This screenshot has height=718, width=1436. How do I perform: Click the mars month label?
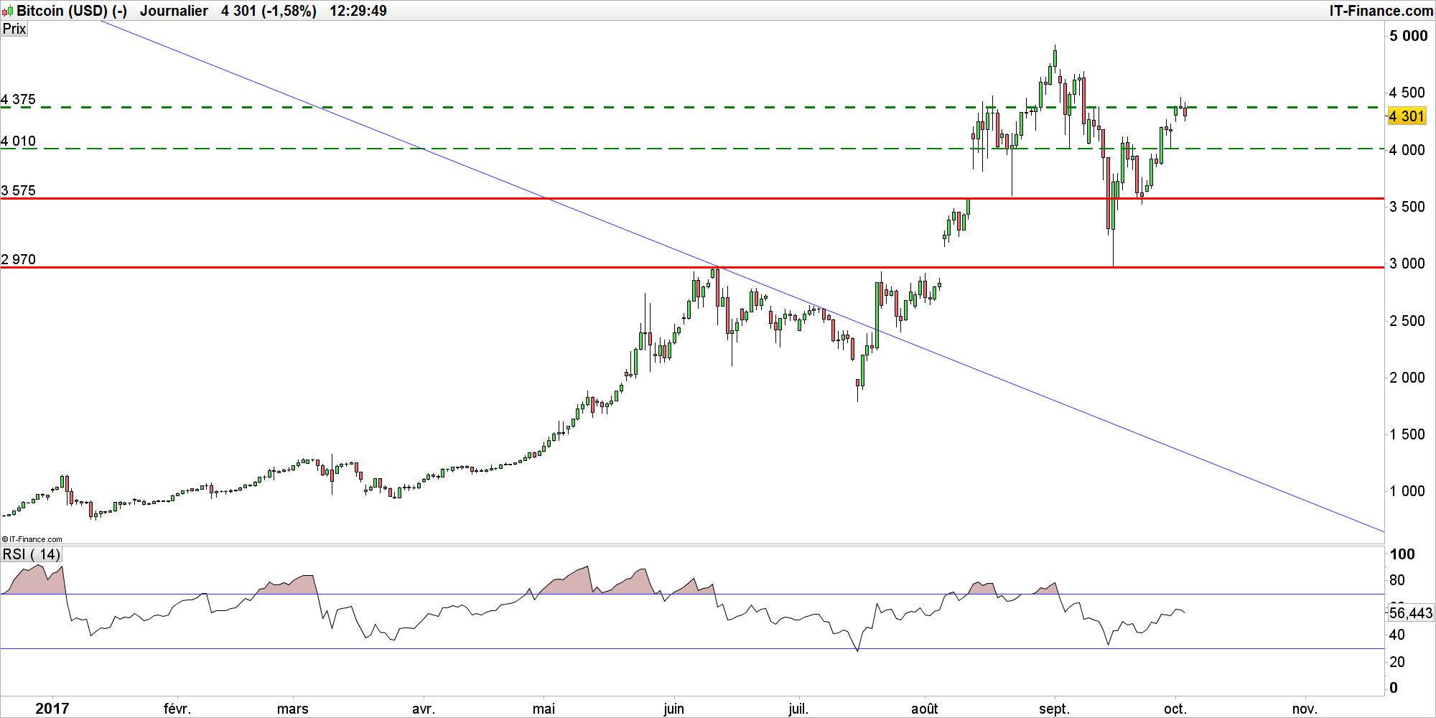[x=293, y=709]
